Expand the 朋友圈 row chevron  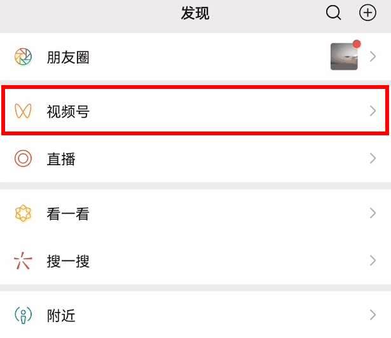point(373,57)
